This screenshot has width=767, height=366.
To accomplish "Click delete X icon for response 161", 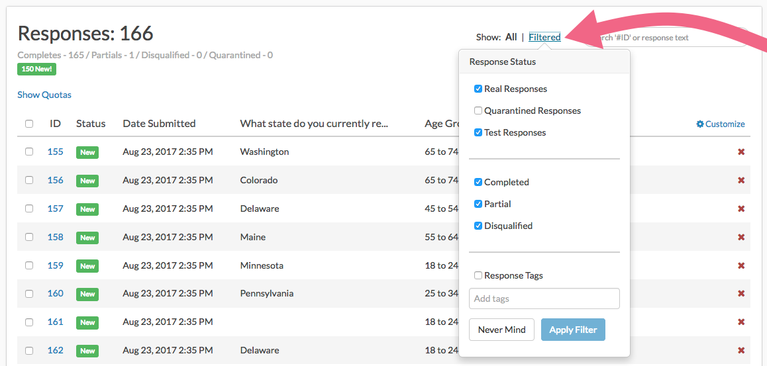I will coord(741,322).
